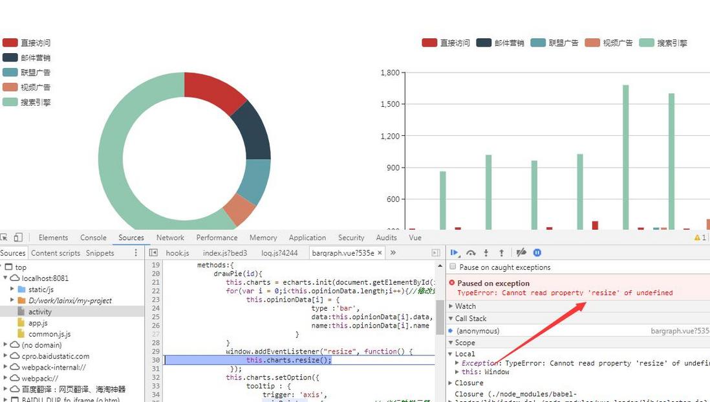Open the log.js?4244 file tab

(279, 253)
